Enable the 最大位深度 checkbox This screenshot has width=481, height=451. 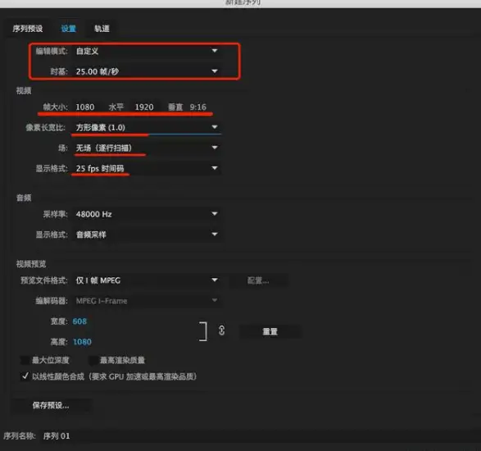[x=25, y=360]
